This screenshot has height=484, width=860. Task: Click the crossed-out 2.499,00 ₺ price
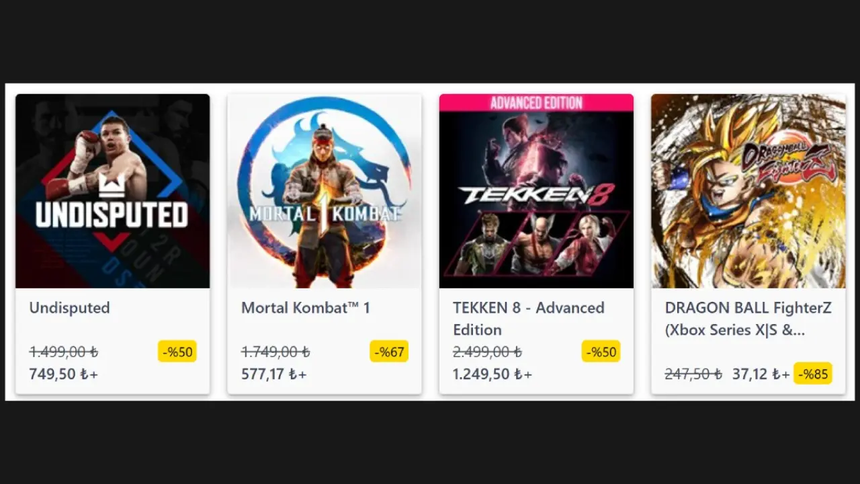tap(487, 352)
